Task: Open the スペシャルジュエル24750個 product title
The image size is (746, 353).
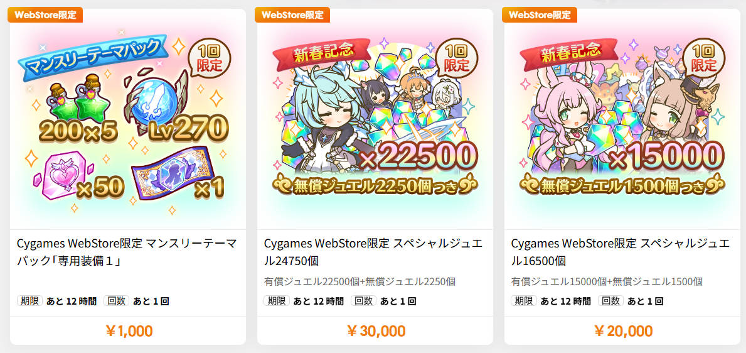Action: (x=373, y=253)
